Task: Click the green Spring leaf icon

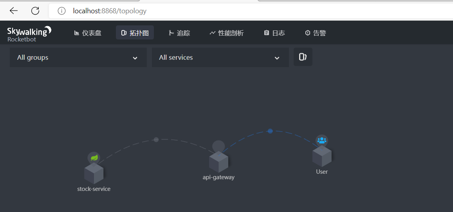Action: click(94, 158)
